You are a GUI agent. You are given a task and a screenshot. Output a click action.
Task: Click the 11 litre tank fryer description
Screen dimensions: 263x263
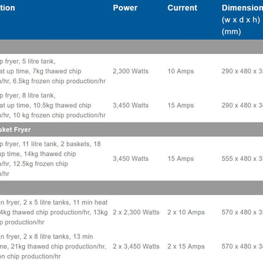(x=50, y=159)
